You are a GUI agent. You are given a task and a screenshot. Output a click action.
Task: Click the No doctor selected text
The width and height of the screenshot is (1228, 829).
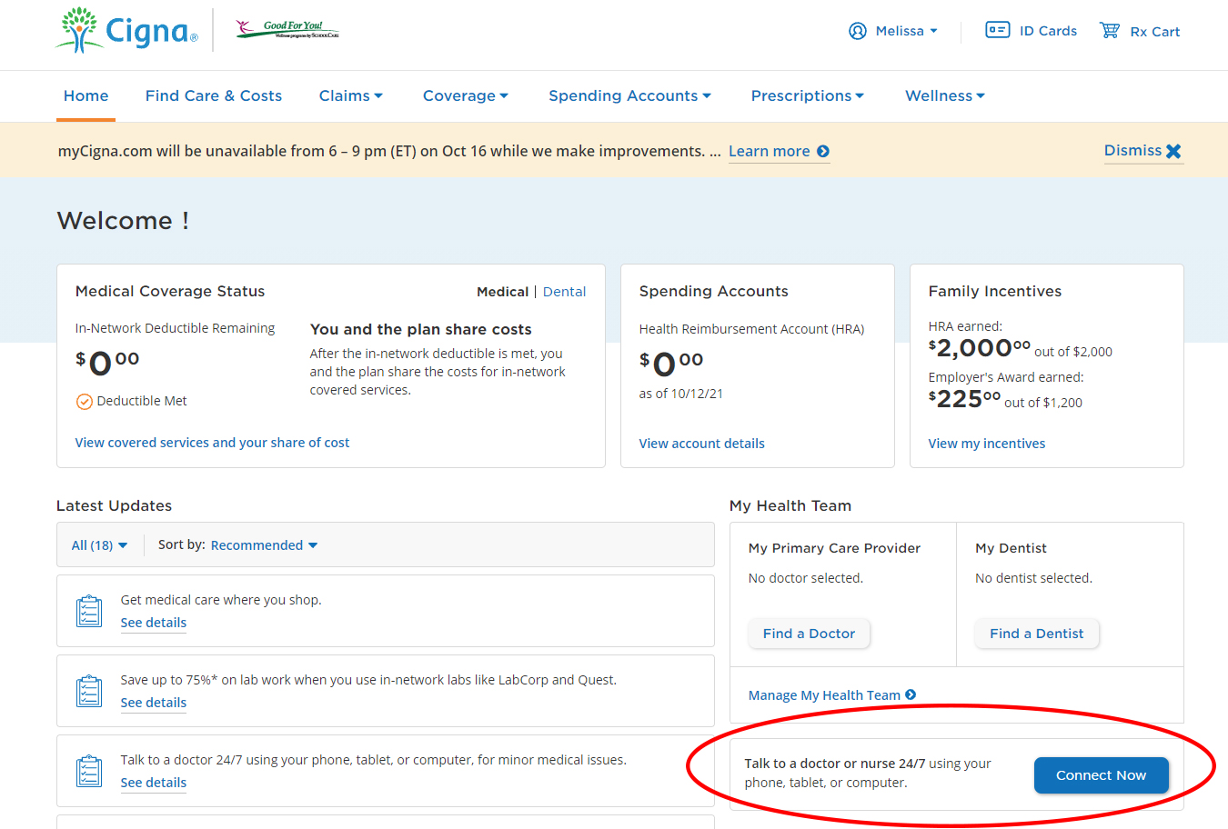point(805,578)
